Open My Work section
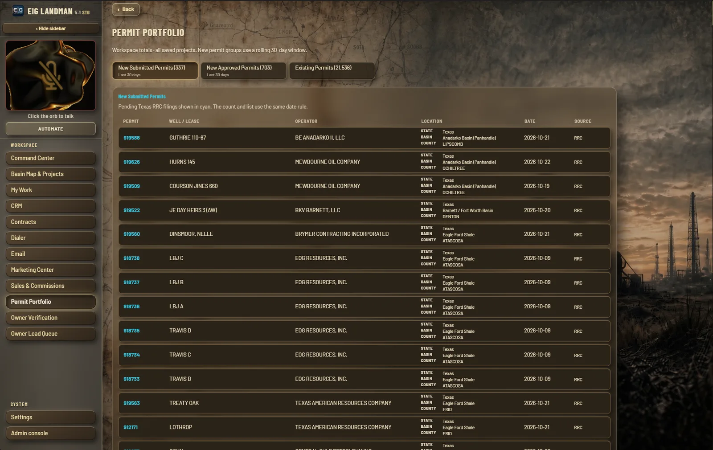This screenshot has height=450, width=713. [x=51, y=190]
